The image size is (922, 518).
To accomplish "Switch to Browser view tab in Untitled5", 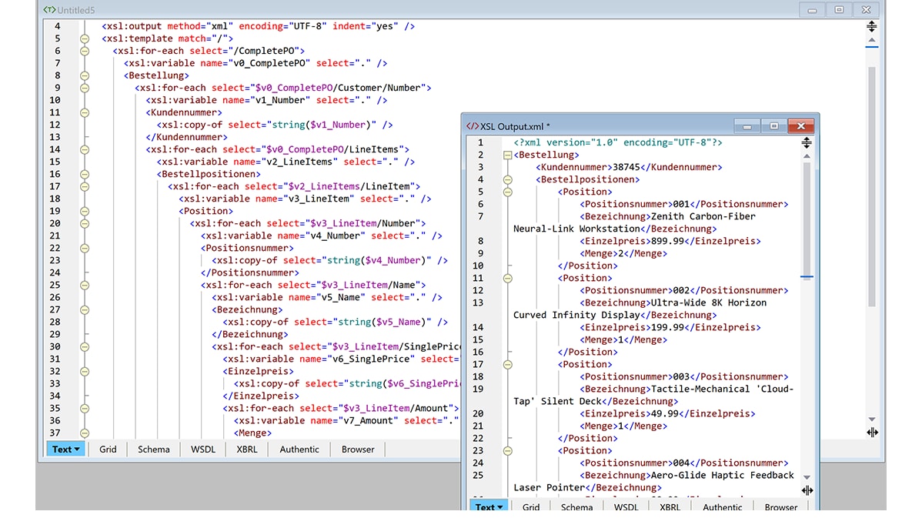I will pos(358,449).
